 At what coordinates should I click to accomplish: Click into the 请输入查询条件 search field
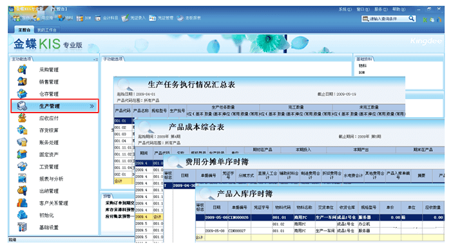pyautogui.click(x=389, y=19)
